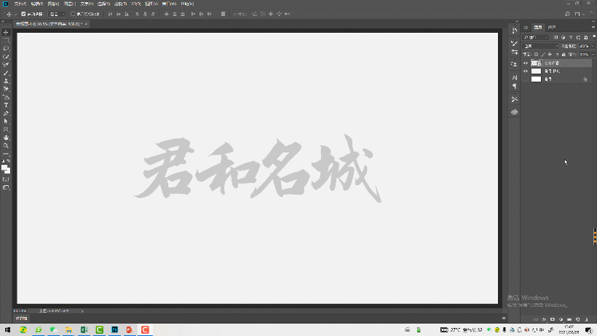Open the Layers panel flyout menu
Image resolution: width=597 pixels, height=336 pixels.
click(593, 27)
